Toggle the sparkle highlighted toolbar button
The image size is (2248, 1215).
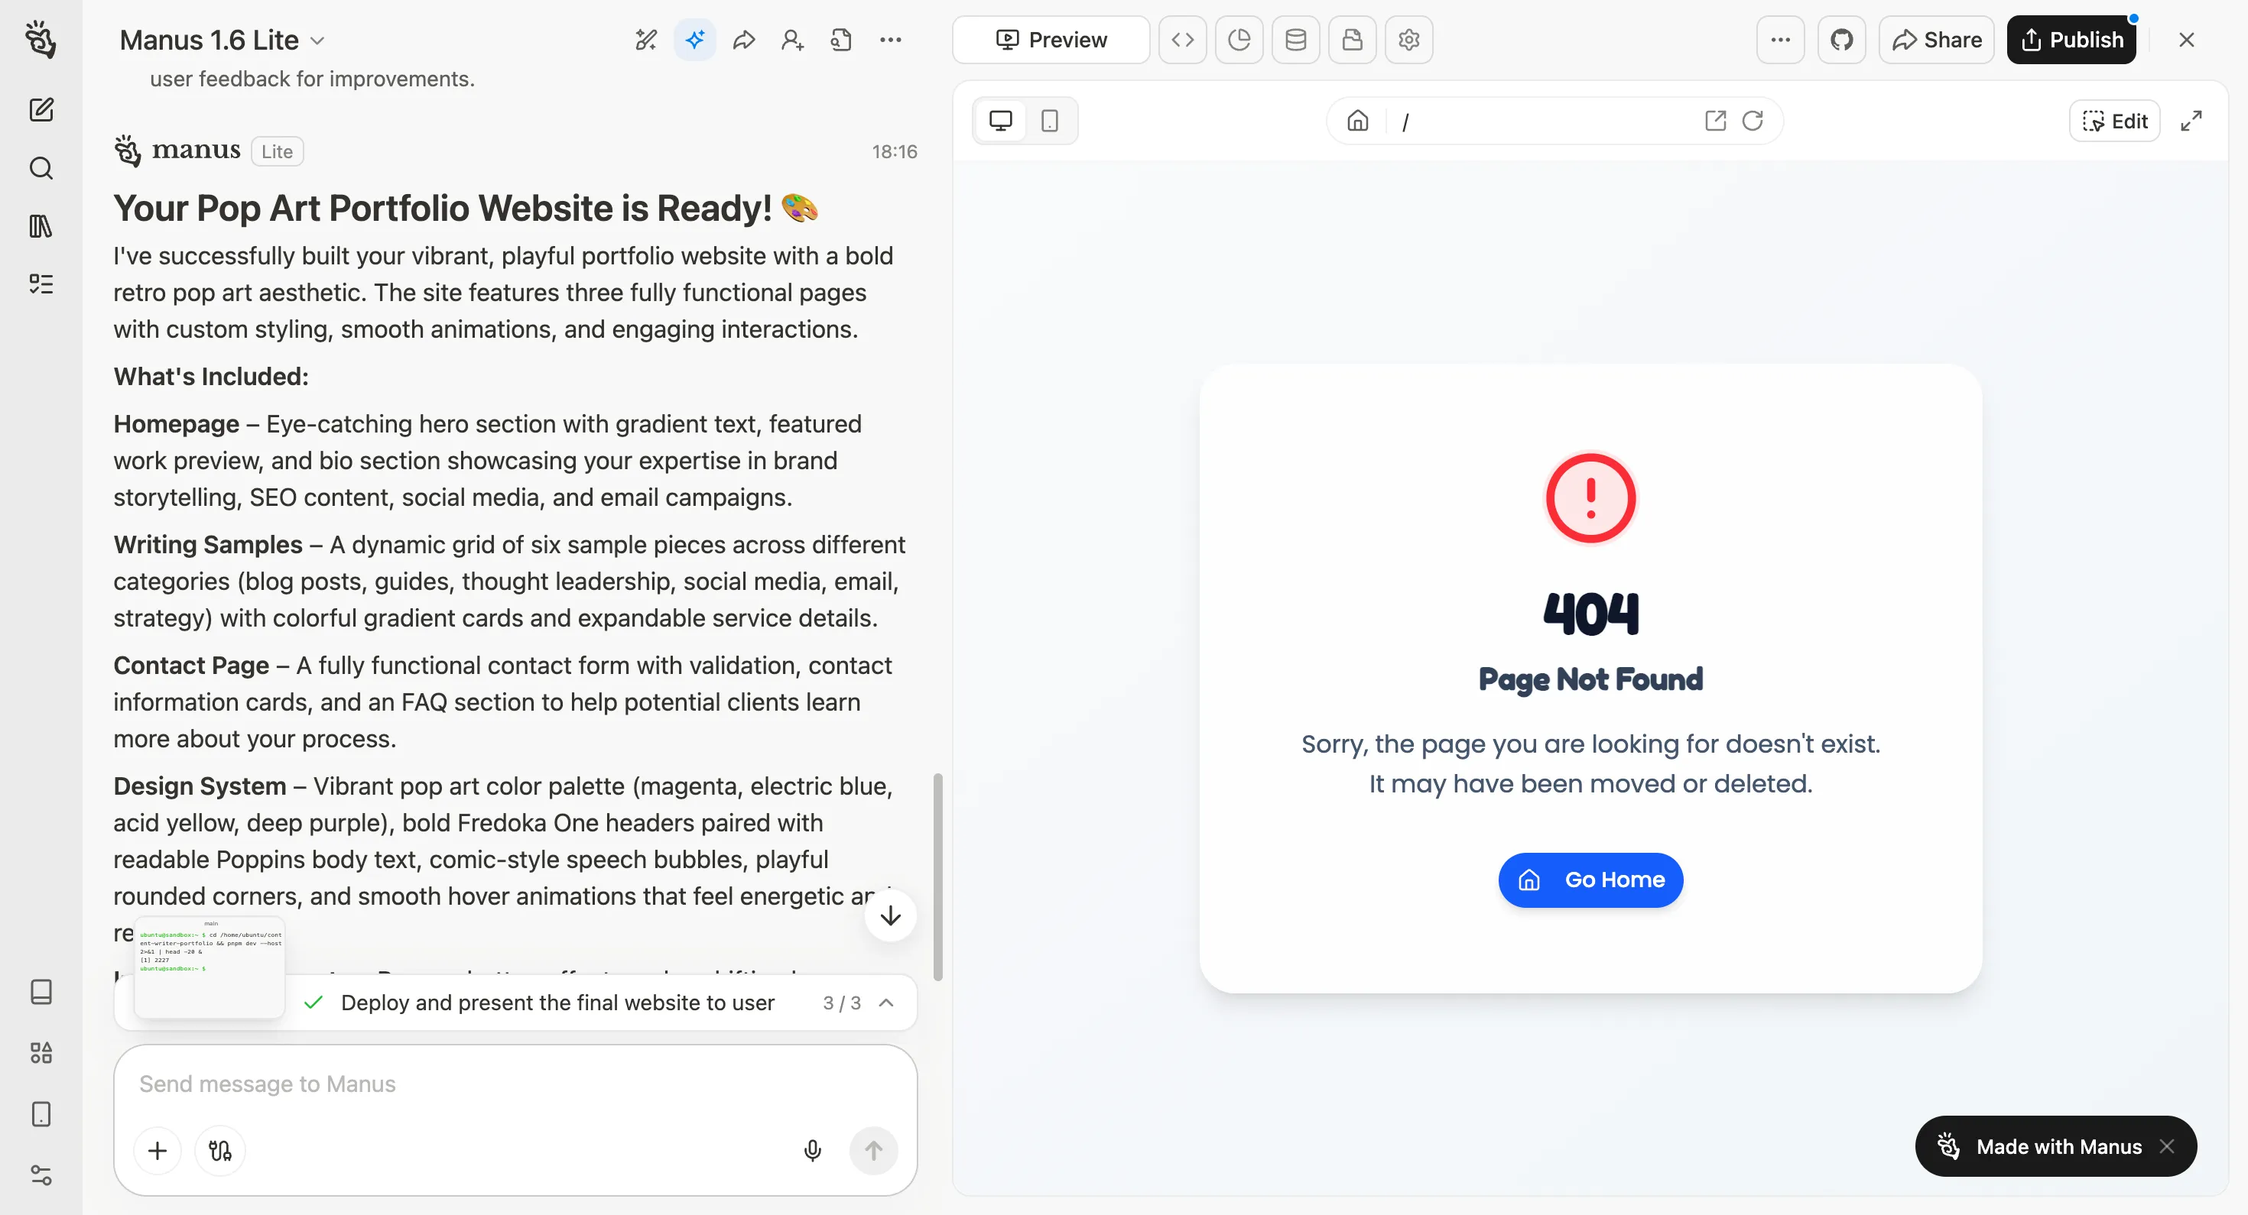tap(694, 40)
